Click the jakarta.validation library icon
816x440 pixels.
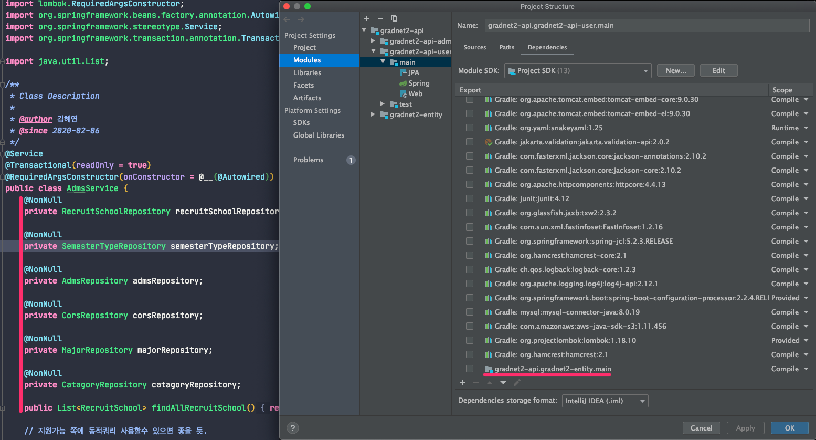489,142
